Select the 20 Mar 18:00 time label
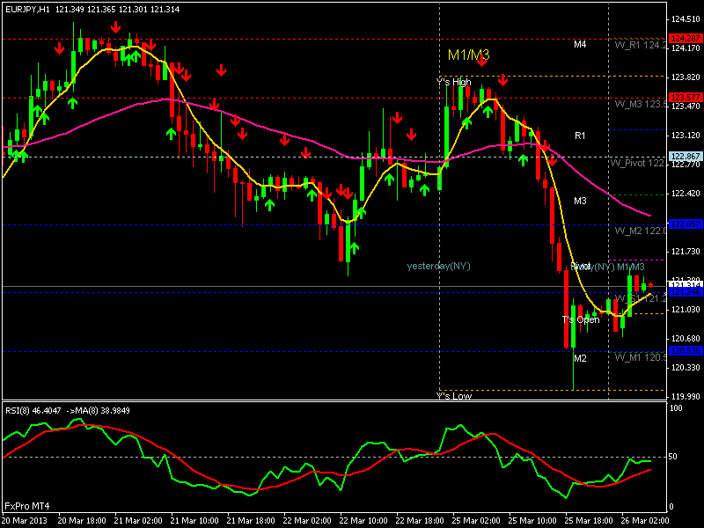 click(x=82, y=520)
